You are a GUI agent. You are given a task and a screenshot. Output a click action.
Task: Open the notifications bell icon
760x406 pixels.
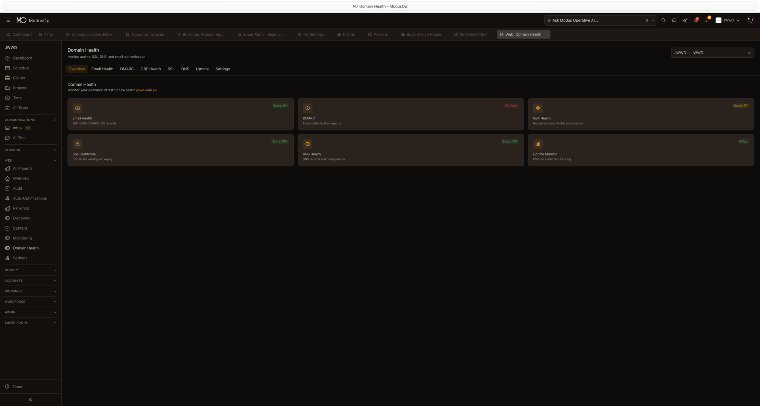695,20
